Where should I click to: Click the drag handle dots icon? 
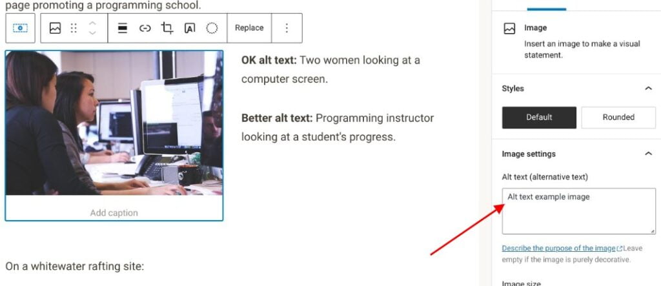(74, 28)
